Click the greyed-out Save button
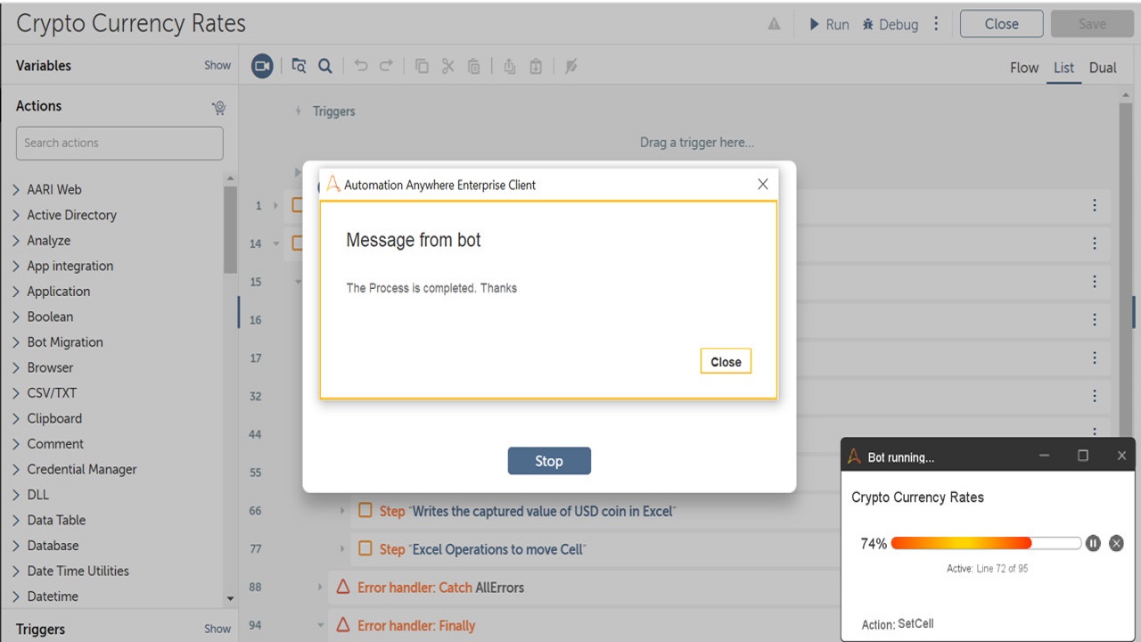Viewport: 1141px width, 642px height. pyautogui.click(x=1092, y=24)
